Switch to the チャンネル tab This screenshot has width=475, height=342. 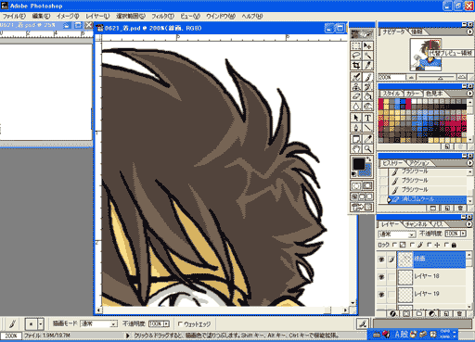point(416,224)
